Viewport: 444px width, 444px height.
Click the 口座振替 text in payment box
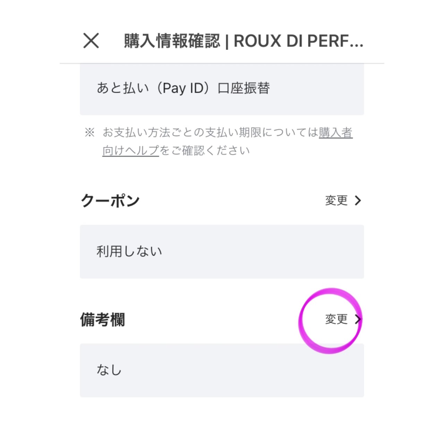(x=244, y=88)
